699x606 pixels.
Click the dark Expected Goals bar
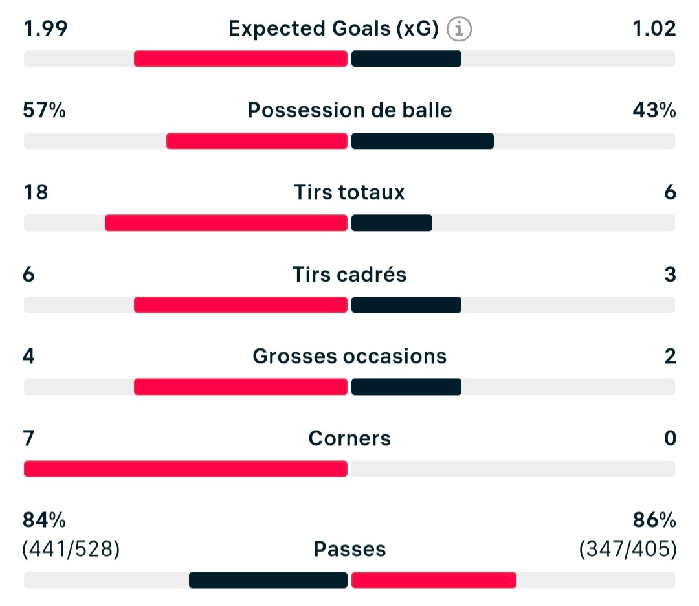pos(406,59)
